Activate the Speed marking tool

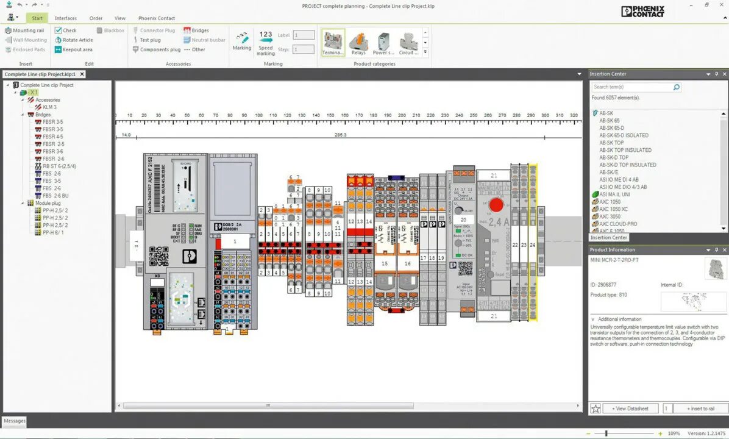(266, 43)
